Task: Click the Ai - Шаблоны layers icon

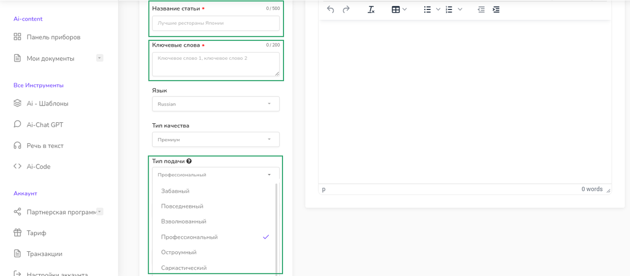Action: [17, 103]
